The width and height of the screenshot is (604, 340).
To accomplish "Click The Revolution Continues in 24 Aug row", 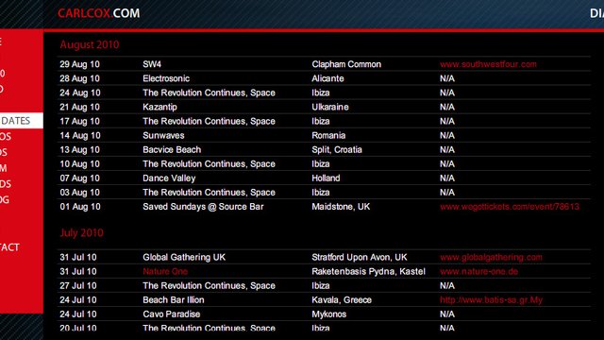I will 209,93.
